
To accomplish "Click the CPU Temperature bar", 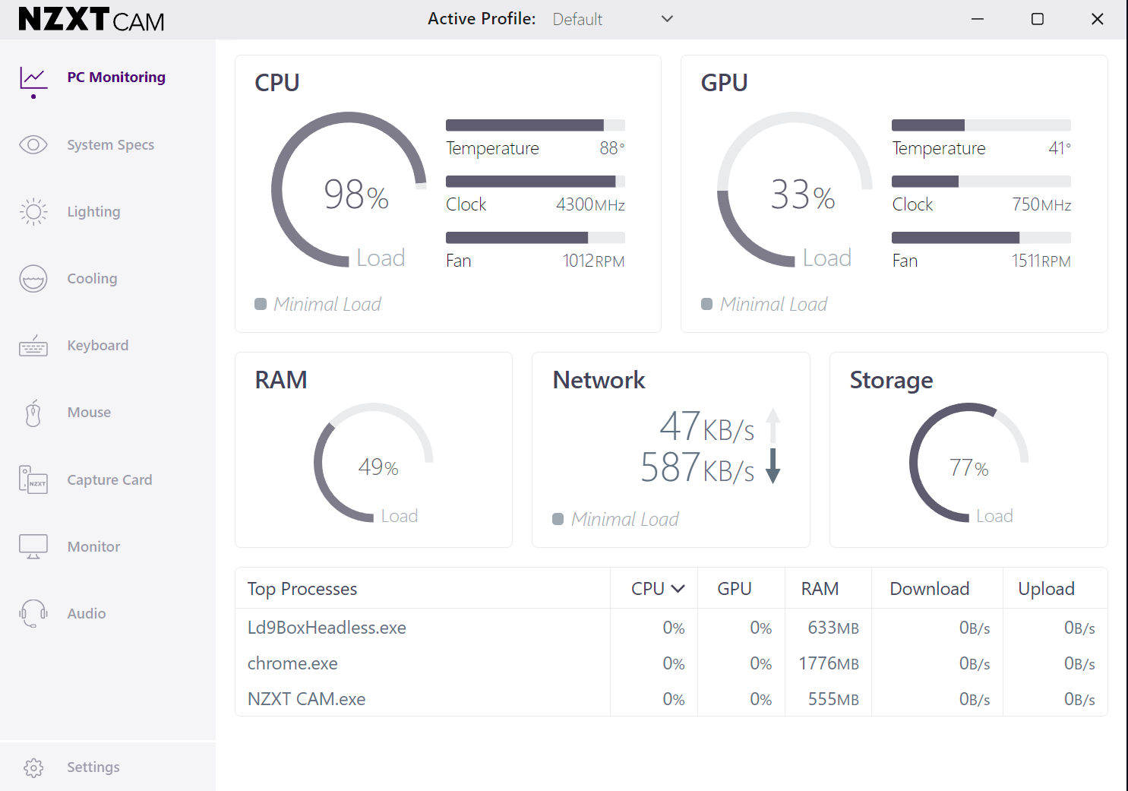I will 535,125.
